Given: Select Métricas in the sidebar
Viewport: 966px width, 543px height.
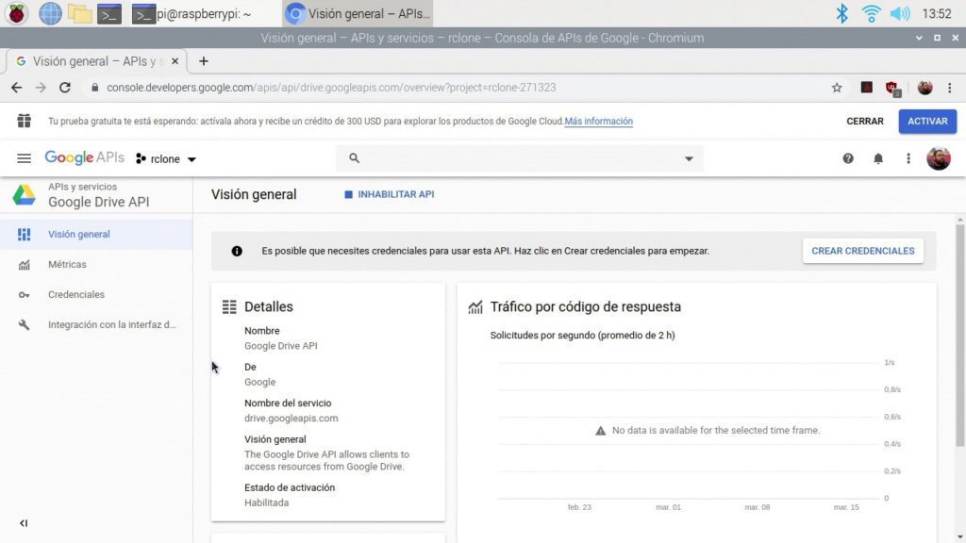Looking at the screenshot, I should (x=67, y=265).
